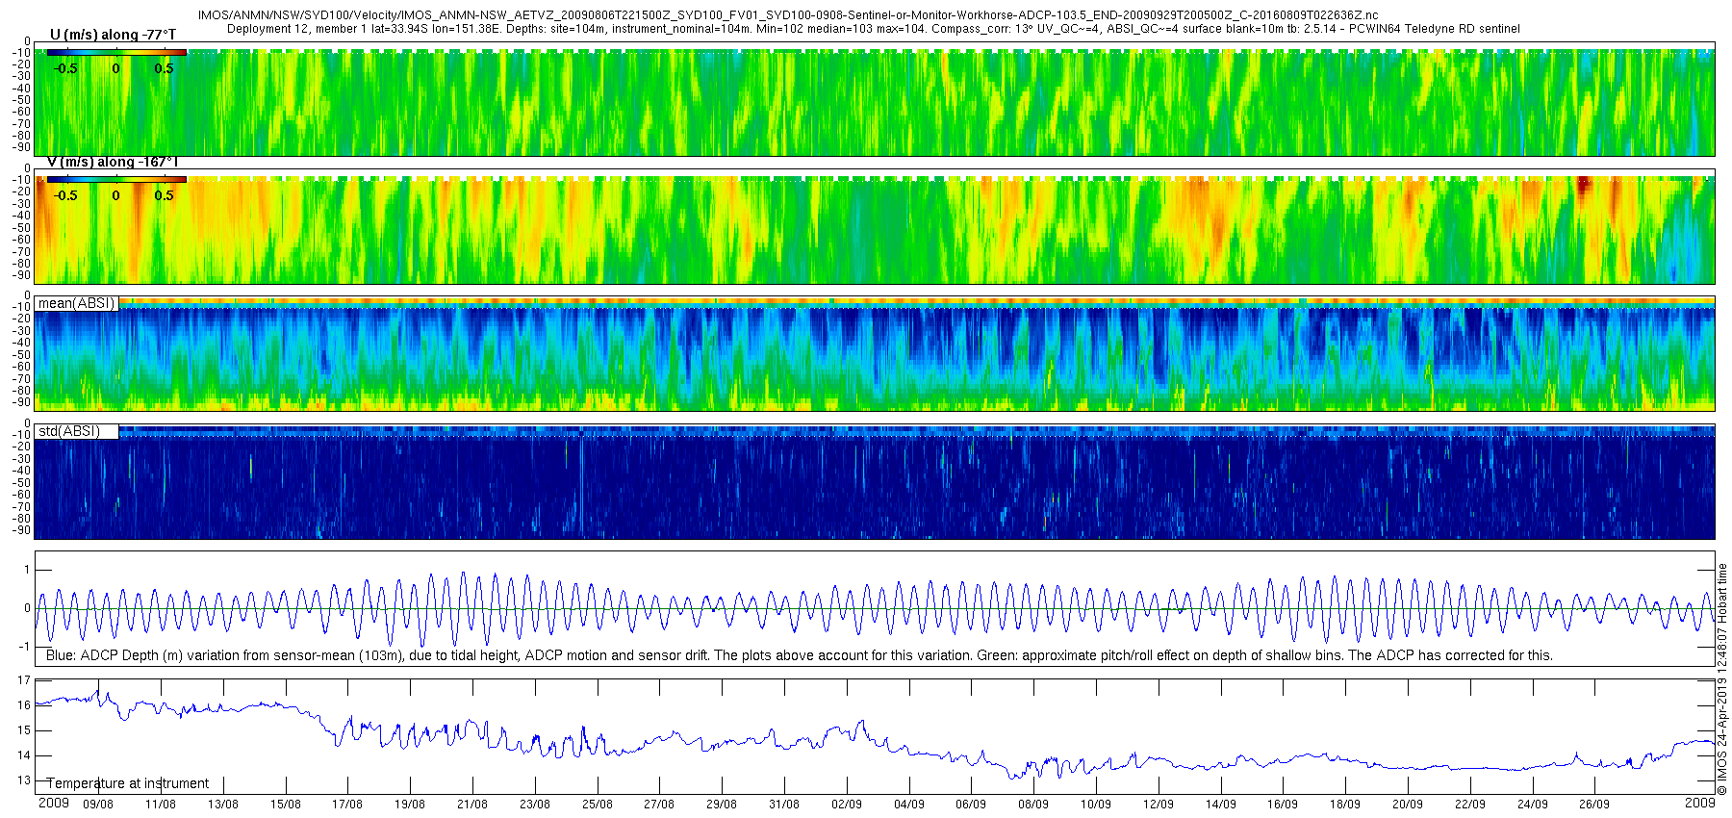Click the '06/09' date tick label
Screen dimensions: 1732x818
click(x=971, y=804)
